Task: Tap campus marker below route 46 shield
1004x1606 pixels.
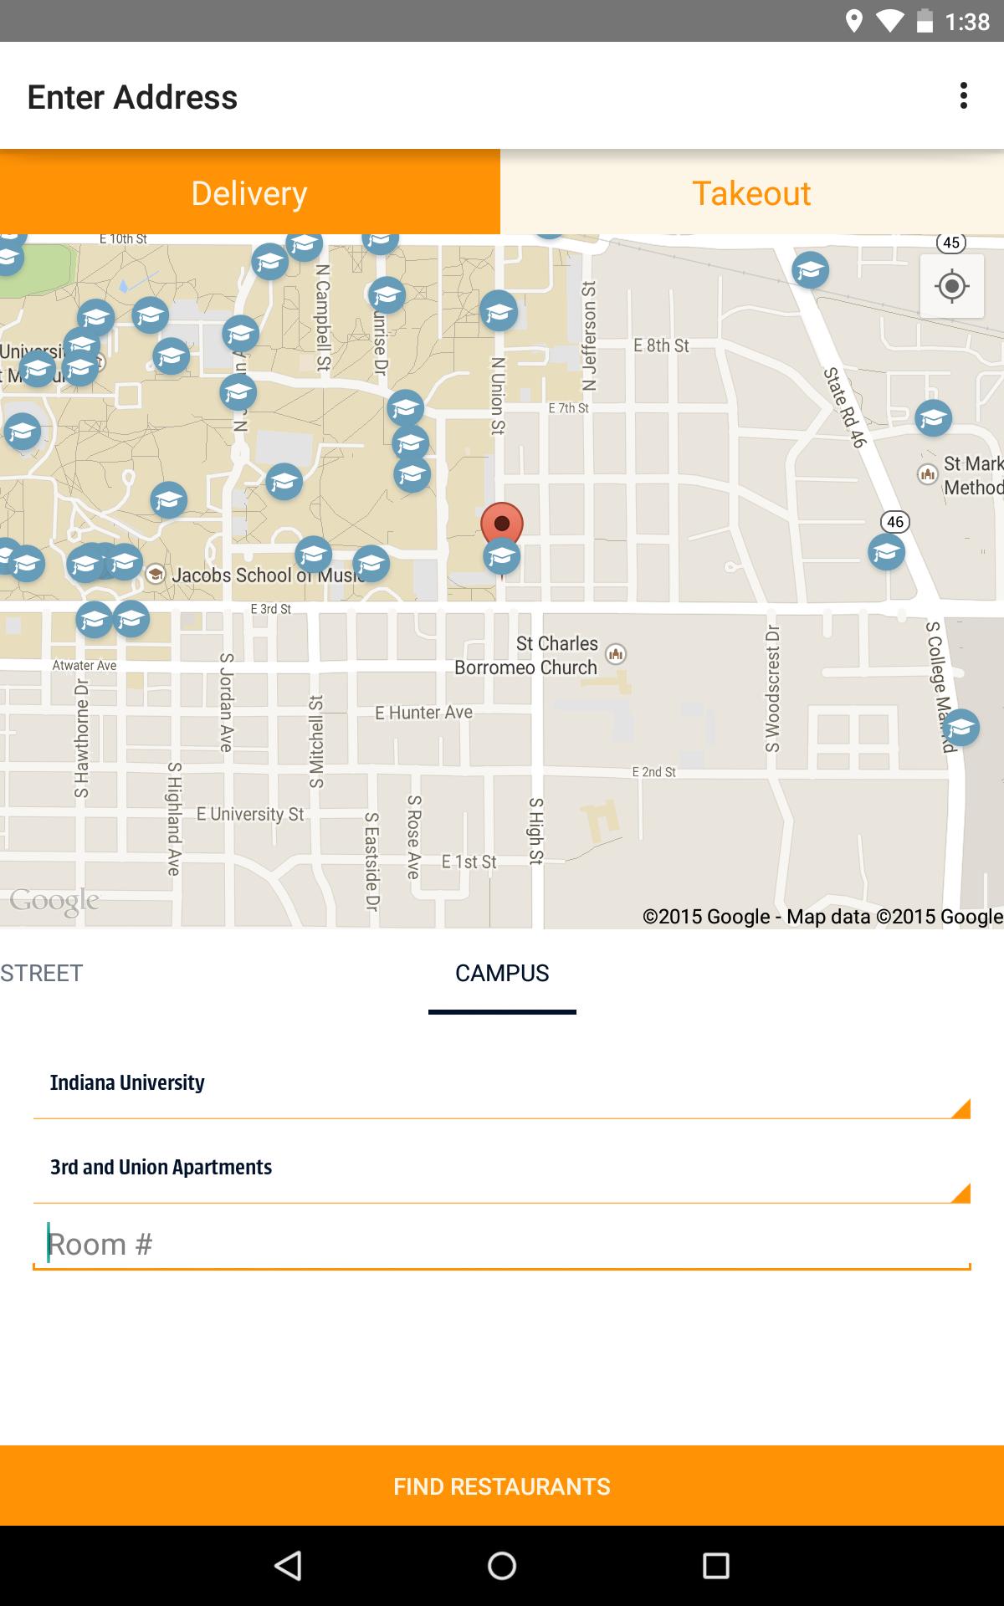Action: [886, 552]
